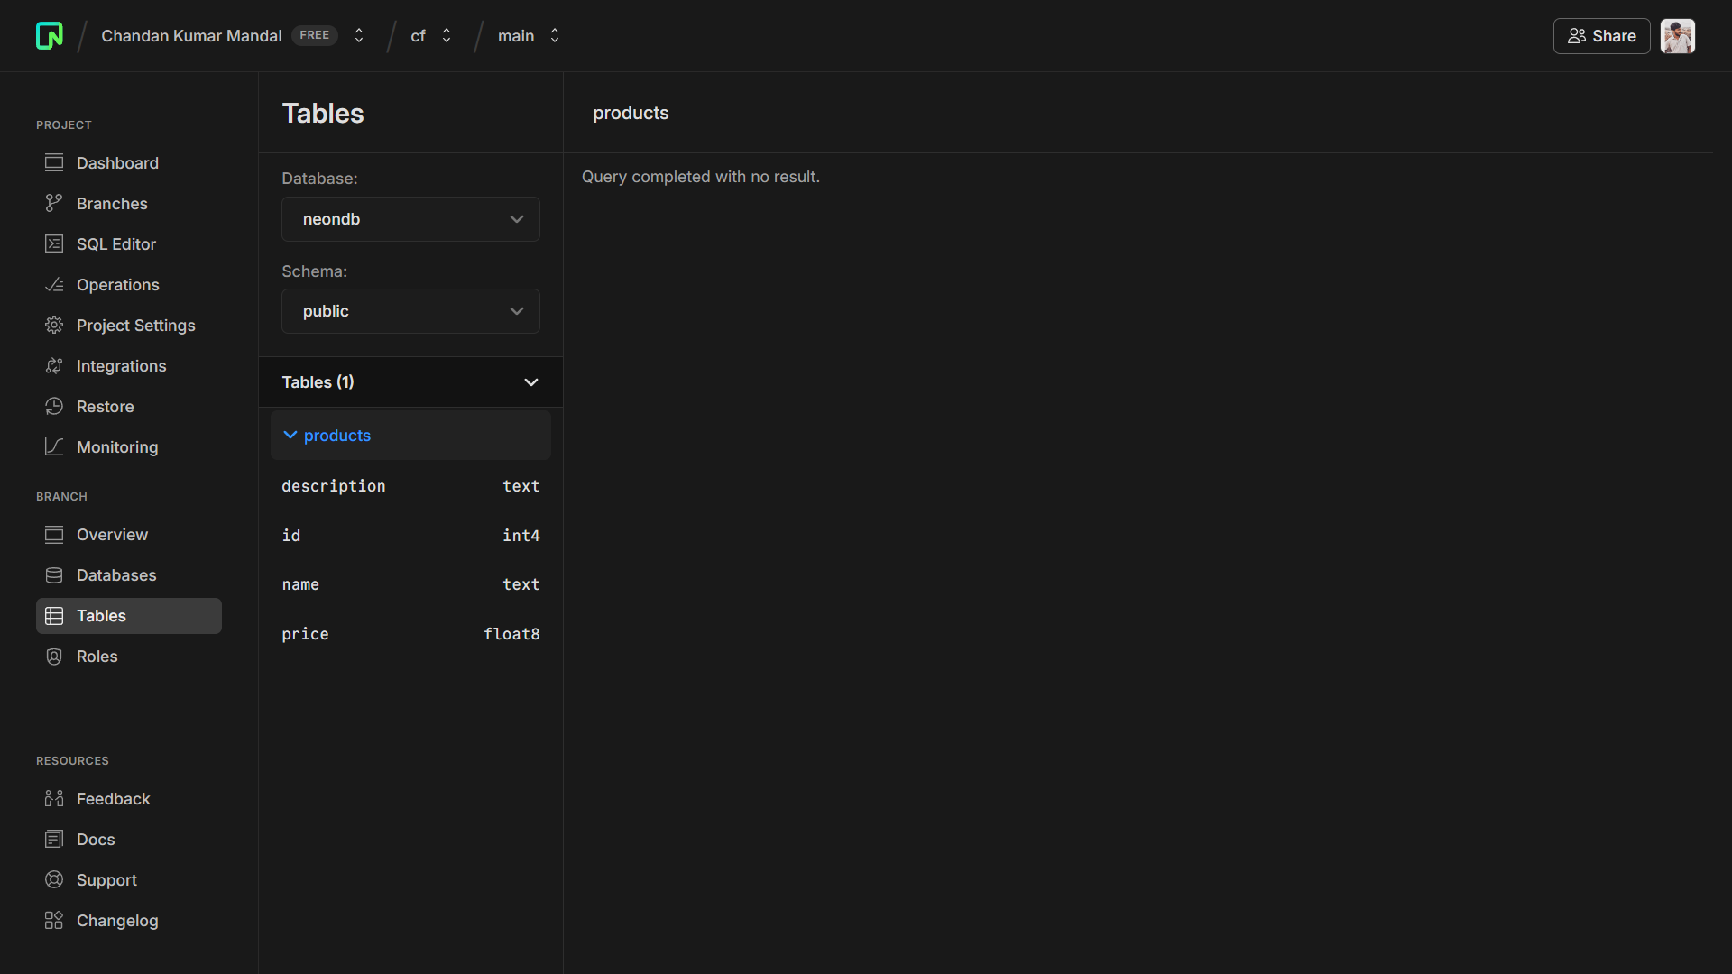Open Monitoring chart icon
1732x974 pixels.
click(54, 447)
